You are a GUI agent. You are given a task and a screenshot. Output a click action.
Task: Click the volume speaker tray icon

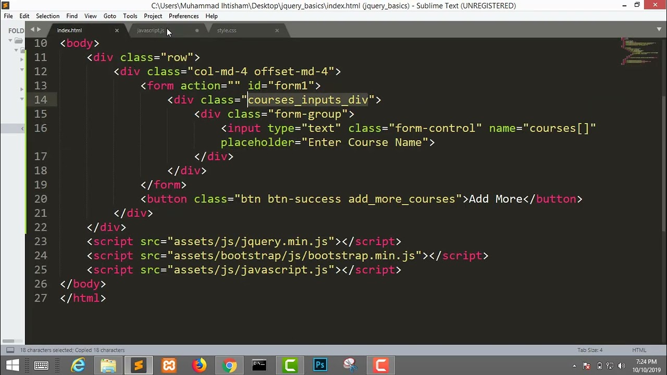click(621, 366)
